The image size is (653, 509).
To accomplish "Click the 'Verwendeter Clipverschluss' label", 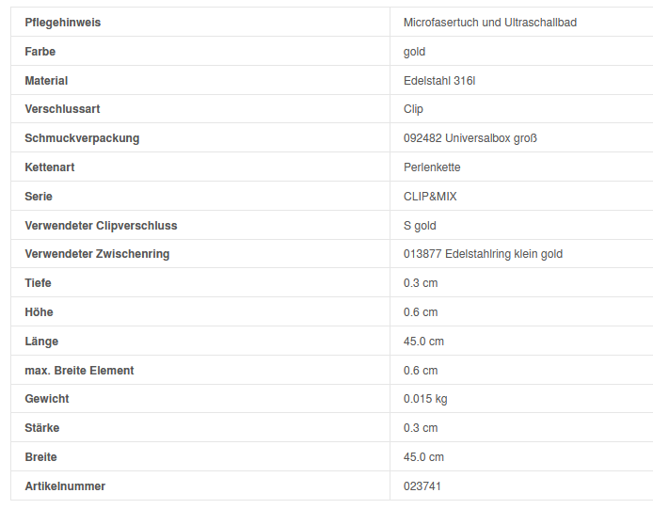I will (101, 226).
